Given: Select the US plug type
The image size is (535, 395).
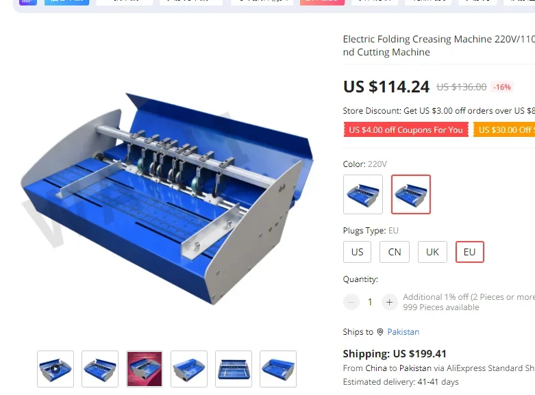Looking at the screenshot, I should (x=357, y=252).
